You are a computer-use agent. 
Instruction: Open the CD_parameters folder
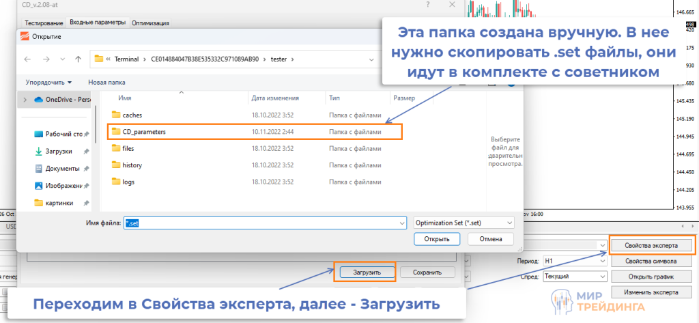click(139, 131)
